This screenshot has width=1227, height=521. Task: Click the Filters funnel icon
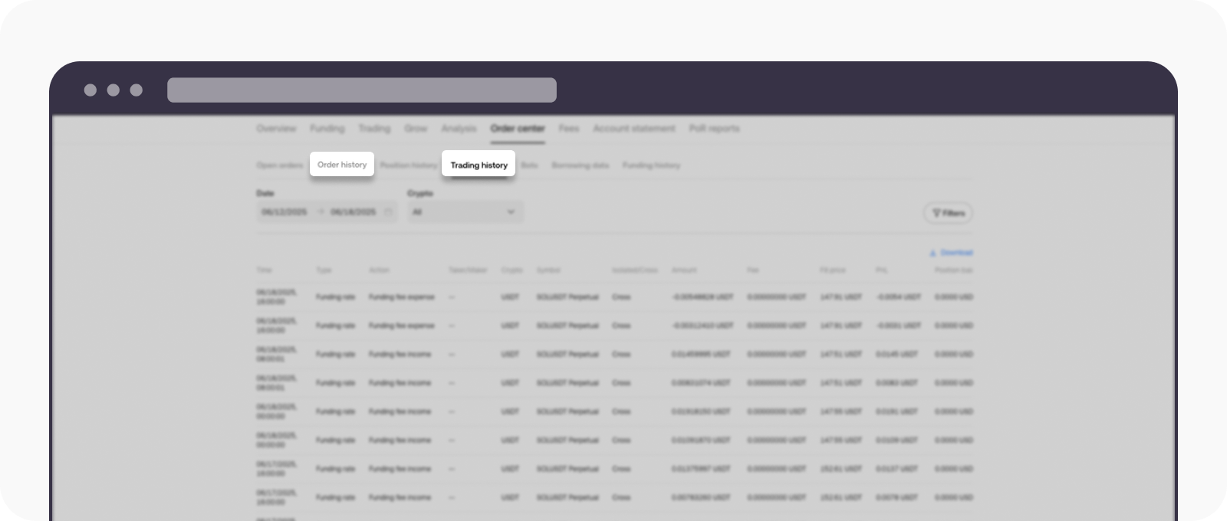coord(936,213)
